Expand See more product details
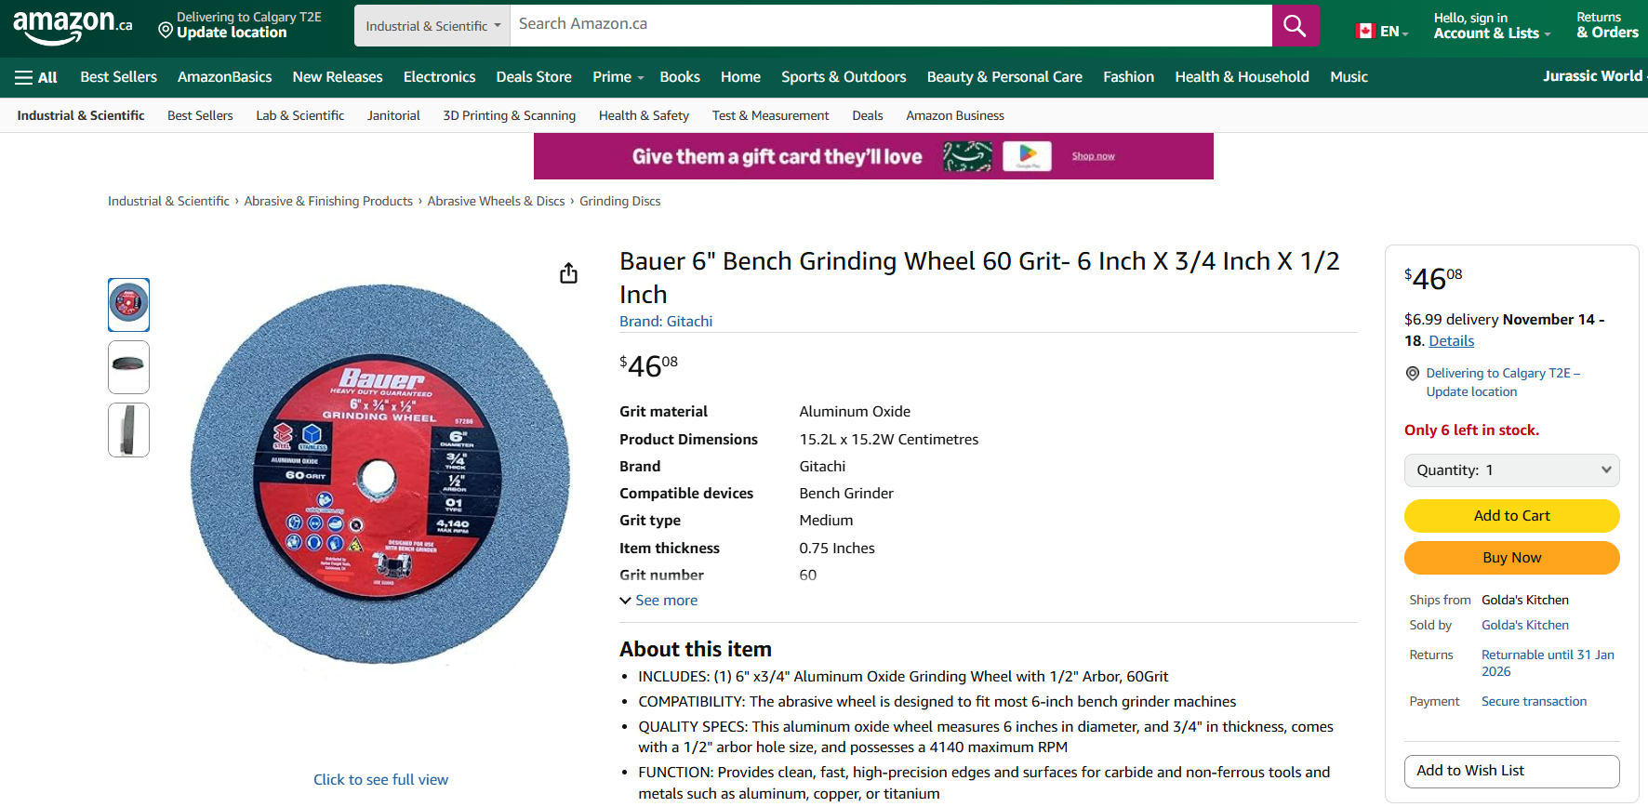 [x=658, y=601]
